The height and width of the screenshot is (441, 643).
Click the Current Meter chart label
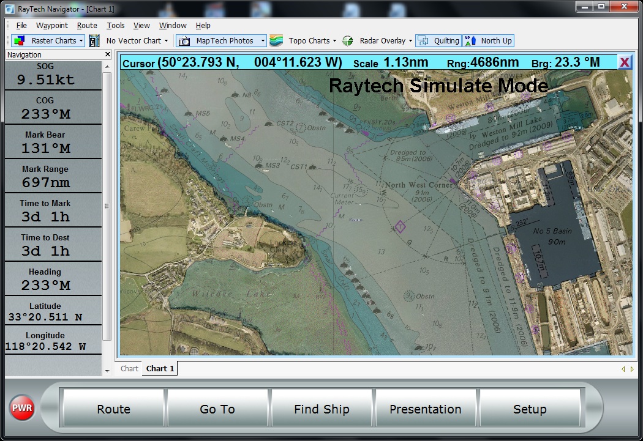[x=344, y=199]
